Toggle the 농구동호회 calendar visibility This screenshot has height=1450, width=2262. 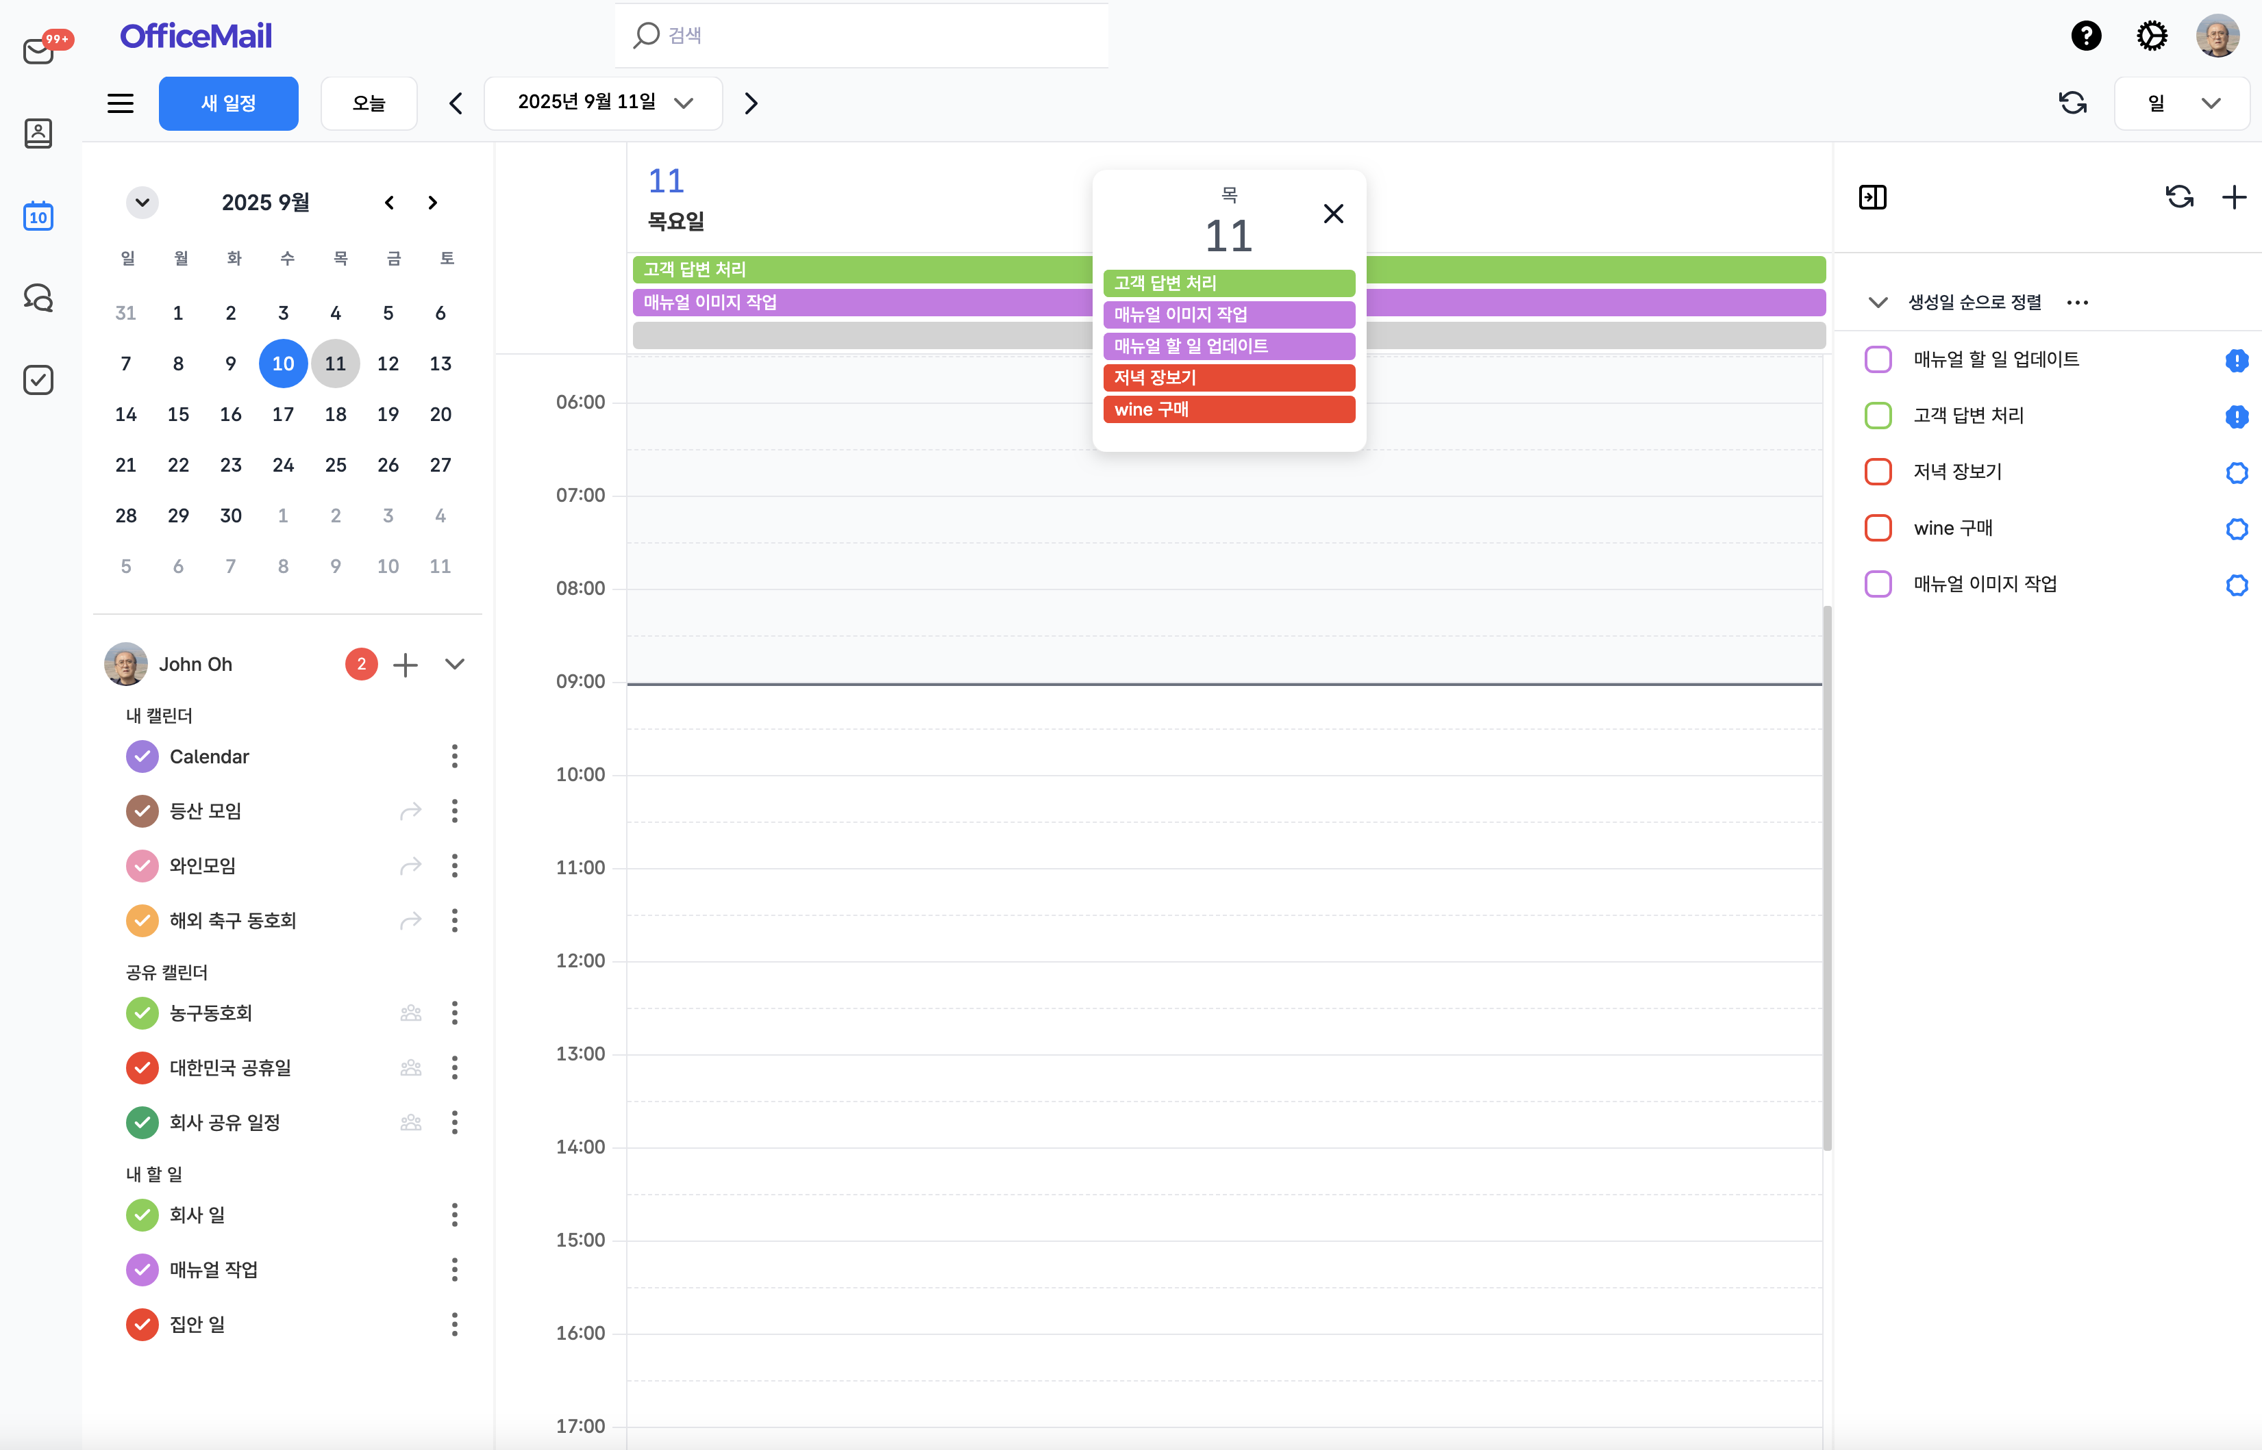pyautogui.click(x=142, y=1013)
